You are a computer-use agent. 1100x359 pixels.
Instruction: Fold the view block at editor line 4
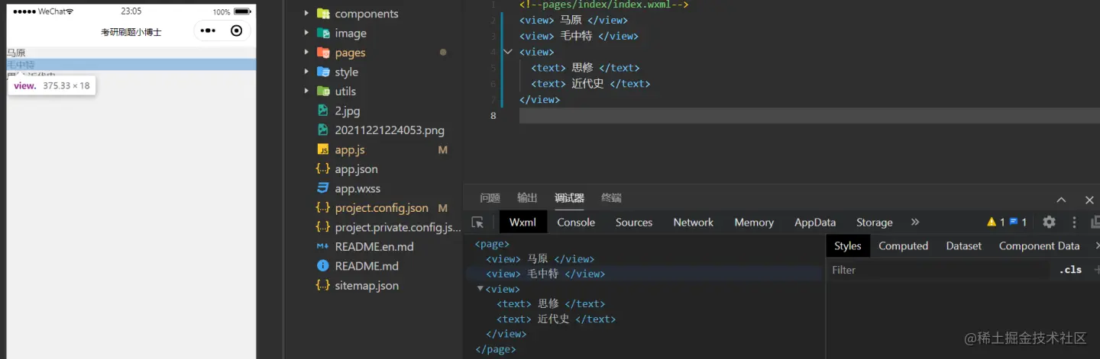509,52
